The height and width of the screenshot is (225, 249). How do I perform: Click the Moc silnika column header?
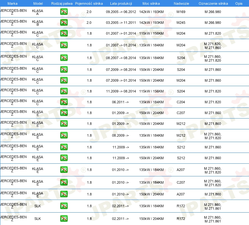pos(151,3)
